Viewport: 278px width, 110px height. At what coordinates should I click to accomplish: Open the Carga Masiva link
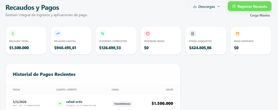click(x=260, y=15)
